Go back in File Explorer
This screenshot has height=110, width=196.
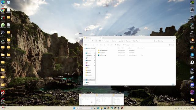point(85,41)
